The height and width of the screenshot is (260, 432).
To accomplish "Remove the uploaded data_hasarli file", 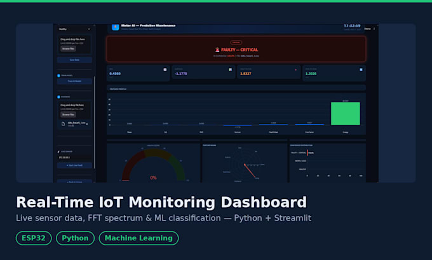I will tap(87, 124).
